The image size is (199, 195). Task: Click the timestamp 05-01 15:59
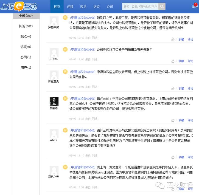[77, 187]
